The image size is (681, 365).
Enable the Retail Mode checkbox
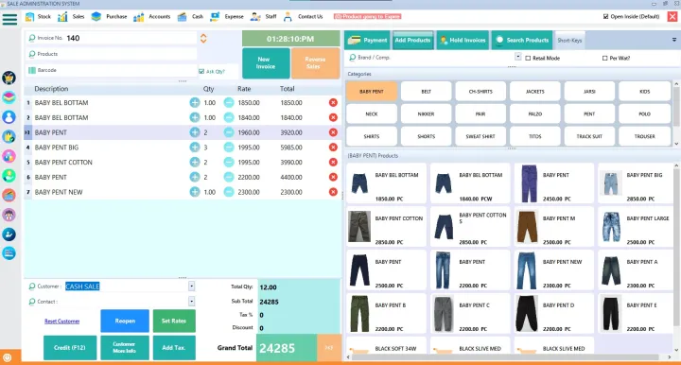point(528,59)
